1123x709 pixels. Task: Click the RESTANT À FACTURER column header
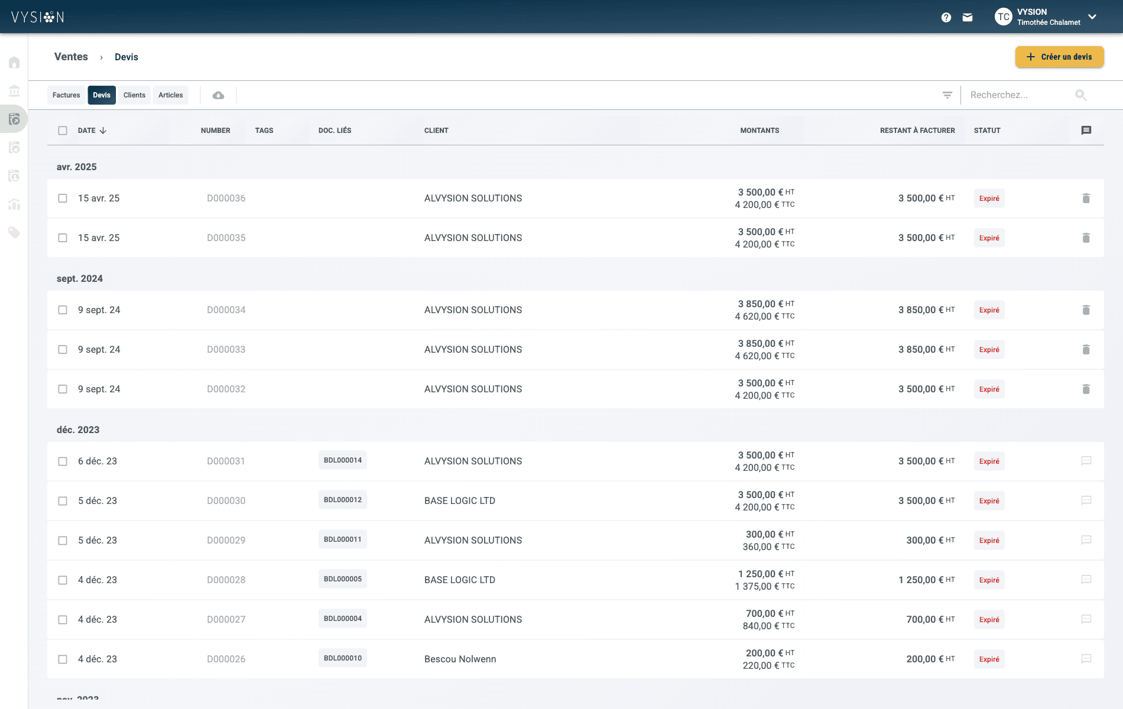tap(917, 131)
